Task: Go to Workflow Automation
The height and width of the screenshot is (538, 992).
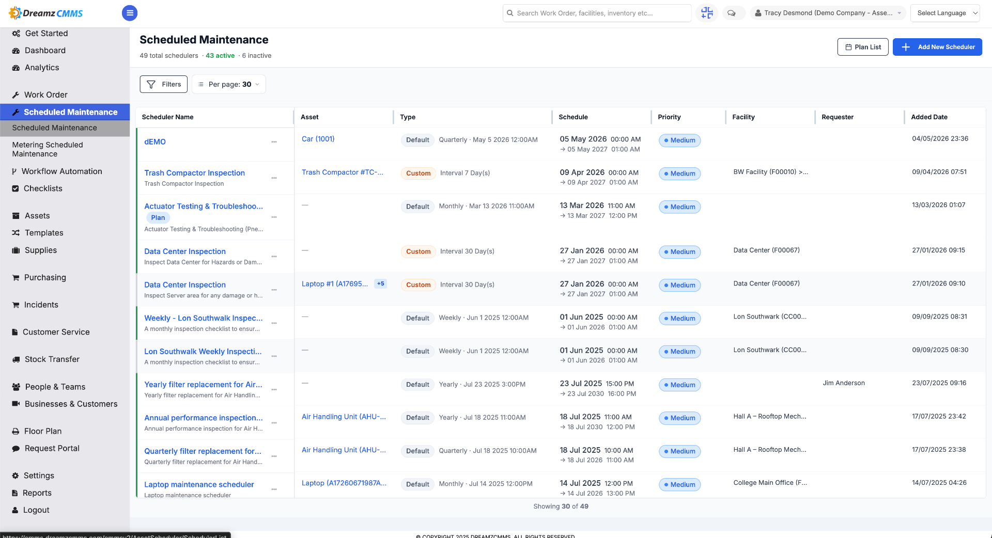Action: (x=62, y=171)
